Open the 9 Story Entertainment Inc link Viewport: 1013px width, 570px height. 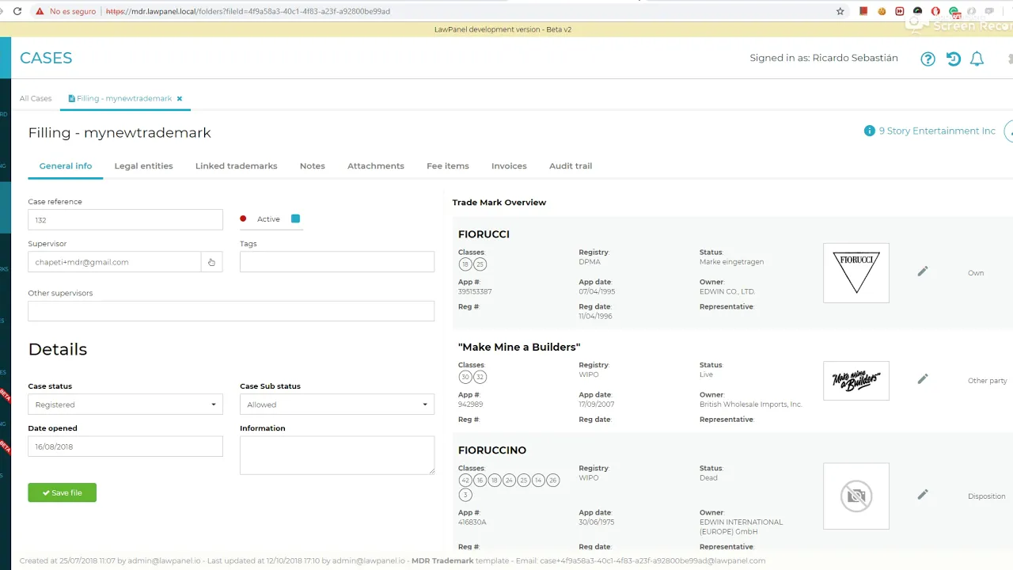937,131
